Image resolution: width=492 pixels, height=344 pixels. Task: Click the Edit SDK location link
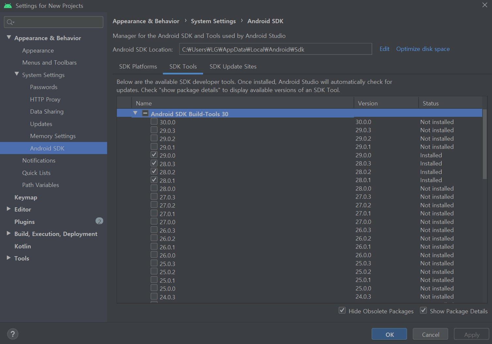pyautogui.click(x=384, y=49)
